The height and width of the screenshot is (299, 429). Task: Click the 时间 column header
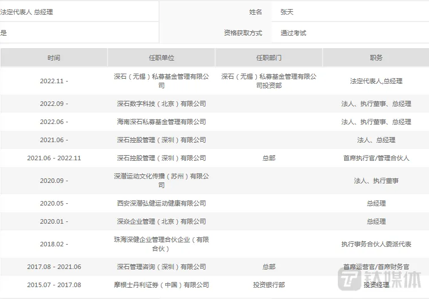click(54, 58)
